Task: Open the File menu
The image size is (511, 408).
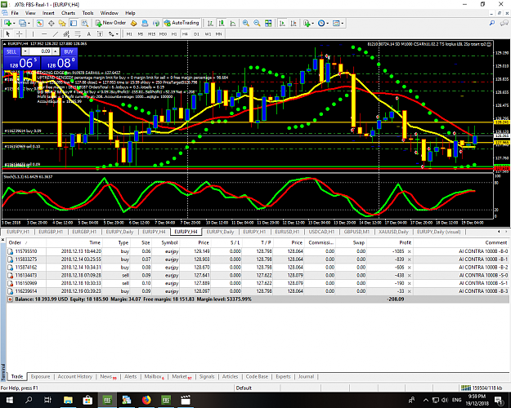Action: [15, 13]
